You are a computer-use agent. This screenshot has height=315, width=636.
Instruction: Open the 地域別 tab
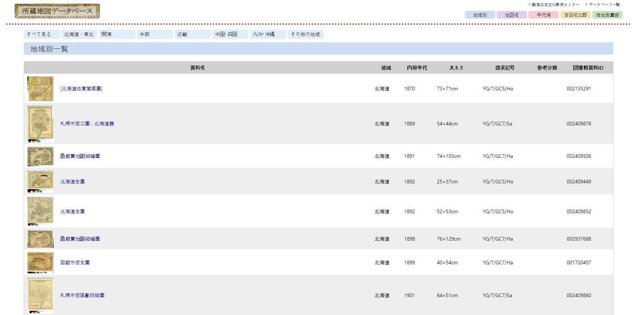(480, 15)
